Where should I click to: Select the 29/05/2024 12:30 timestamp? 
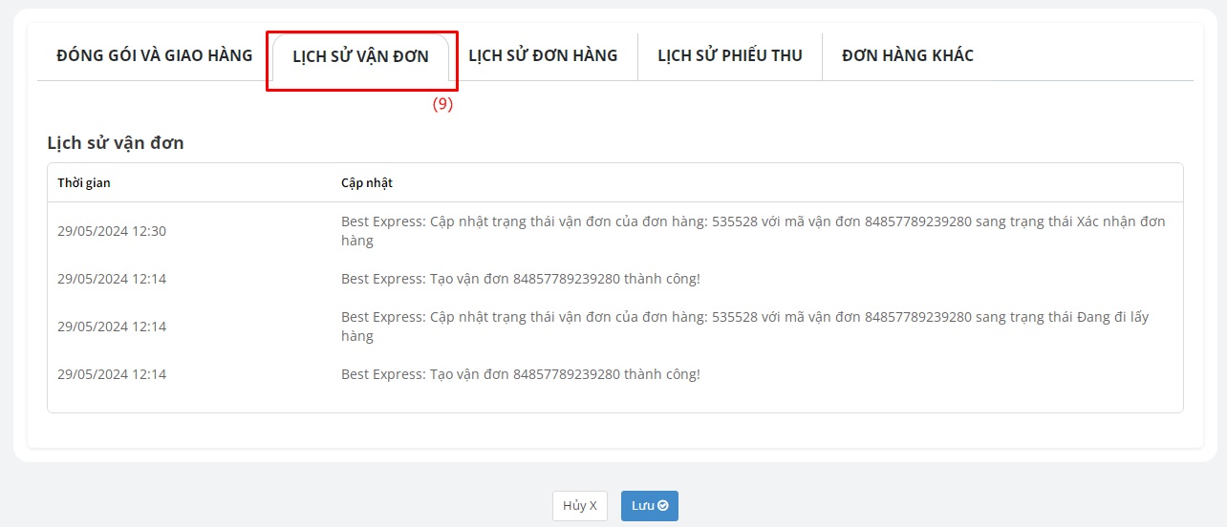click(x=112, y=231)
